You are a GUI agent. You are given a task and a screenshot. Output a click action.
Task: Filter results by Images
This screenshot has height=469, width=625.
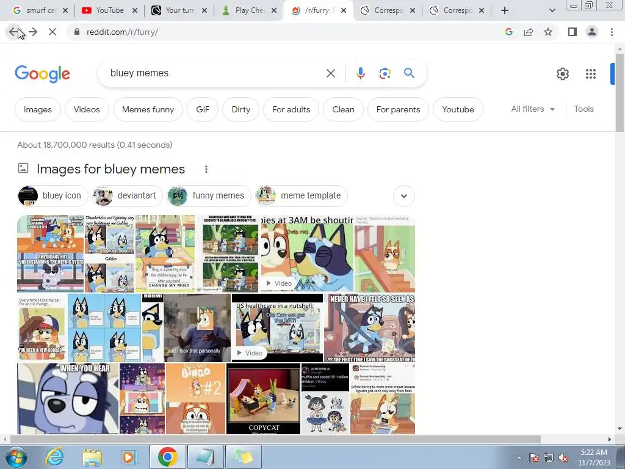coord(37,109)
